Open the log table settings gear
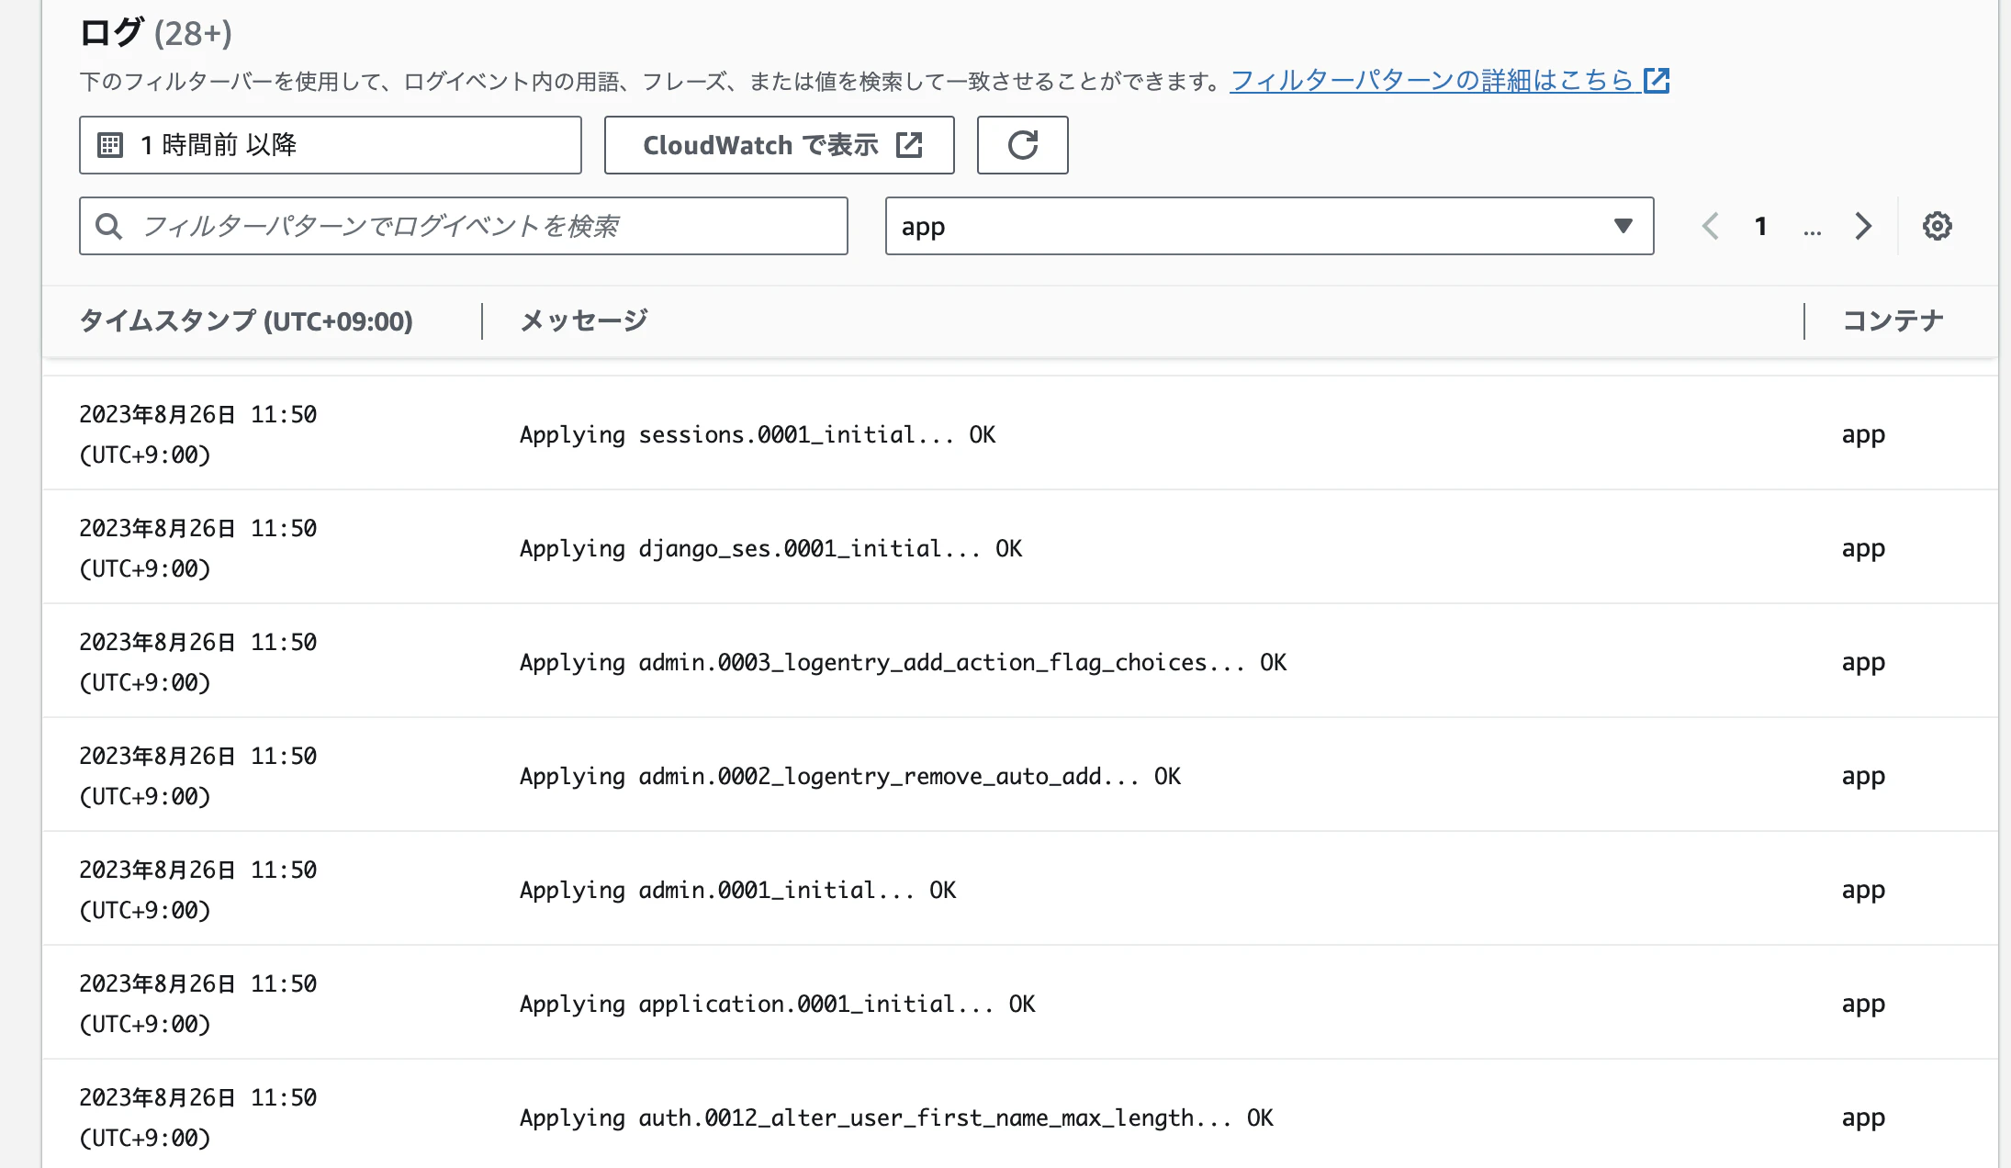 click(x=1937, y=226)
